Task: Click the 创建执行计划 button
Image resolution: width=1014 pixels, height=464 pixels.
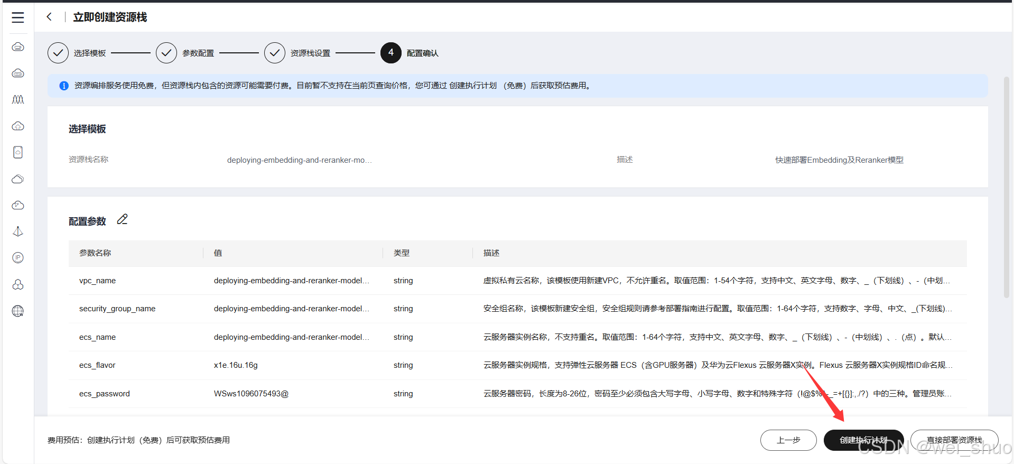Action: [x=863, y=440]
